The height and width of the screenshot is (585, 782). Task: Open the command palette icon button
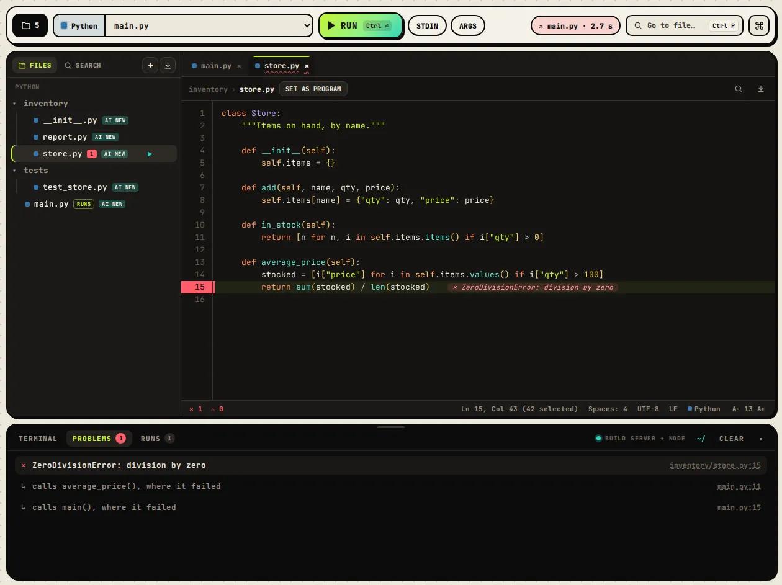(759, 25)
